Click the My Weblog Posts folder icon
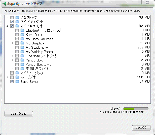 [x=22, y=52]
